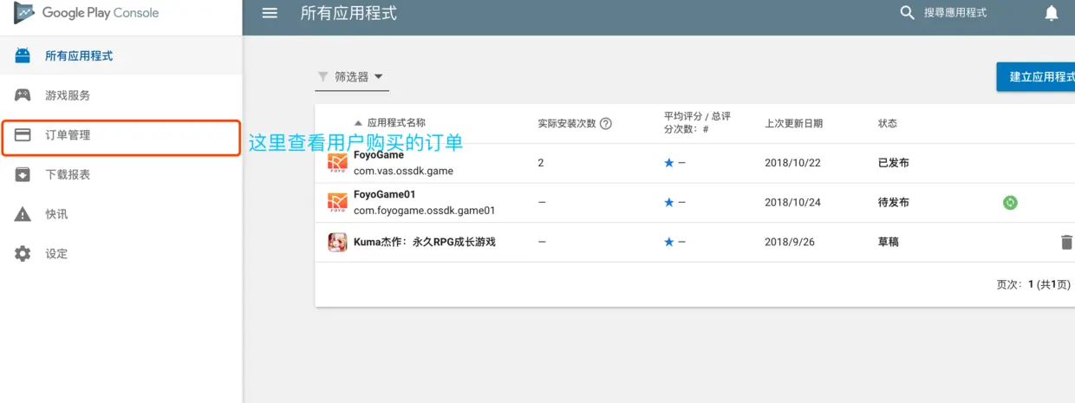The image size is (1075, 403).
Task: Click the 状态 column header
Action: tap(888, 123)
